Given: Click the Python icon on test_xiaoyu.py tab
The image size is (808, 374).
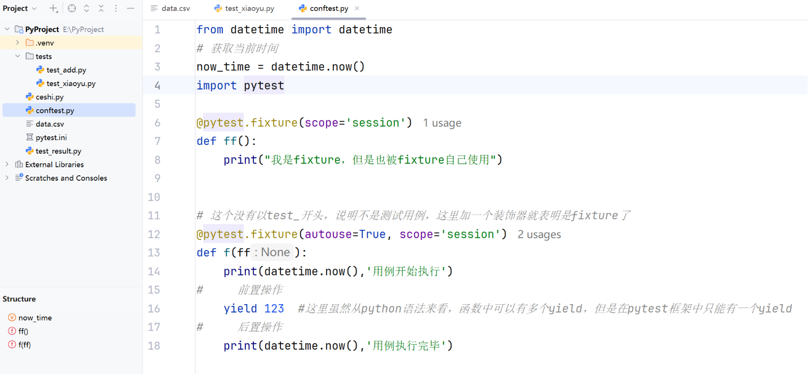Looking at the screenshot, I should click(x=218, y=8).
